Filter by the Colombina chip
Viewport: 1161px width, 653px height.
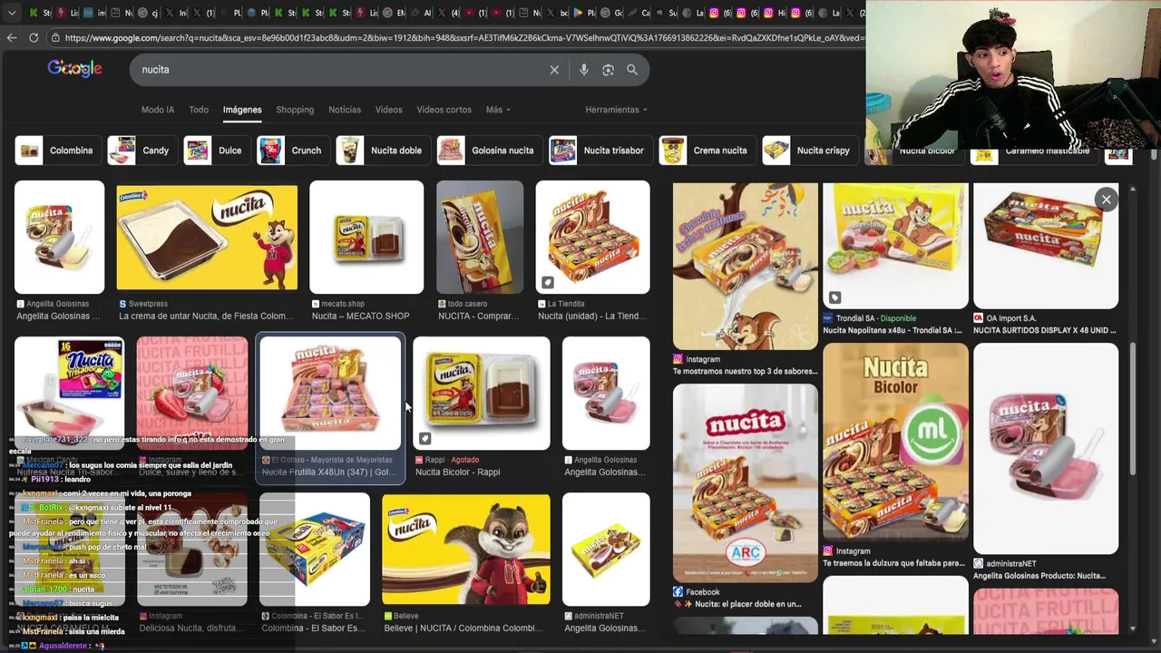click(56, 151)
